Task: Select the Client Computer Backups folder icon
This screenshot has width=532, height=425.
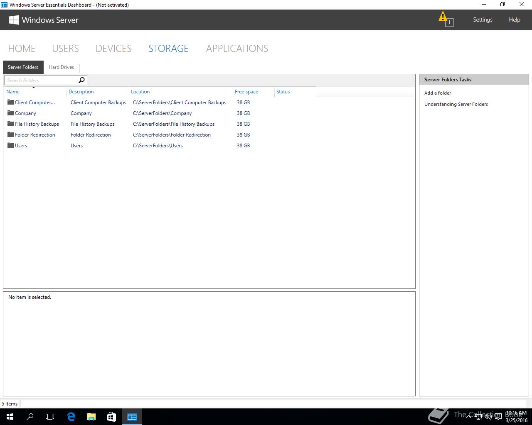Action: [11, 102]
